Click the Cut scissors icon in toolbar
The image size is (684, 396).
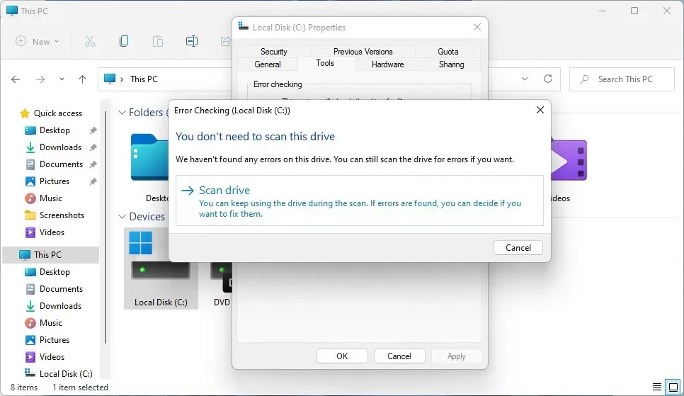point(90,41)
